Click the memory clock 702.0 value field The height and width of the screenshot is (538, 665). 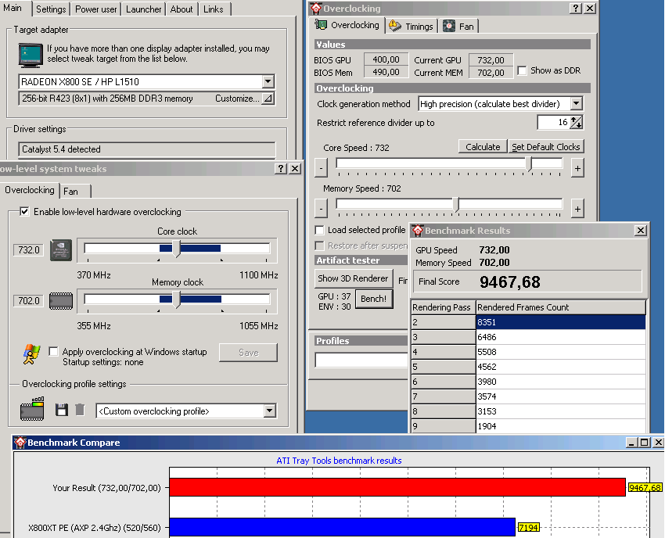[x=28, y=300]
